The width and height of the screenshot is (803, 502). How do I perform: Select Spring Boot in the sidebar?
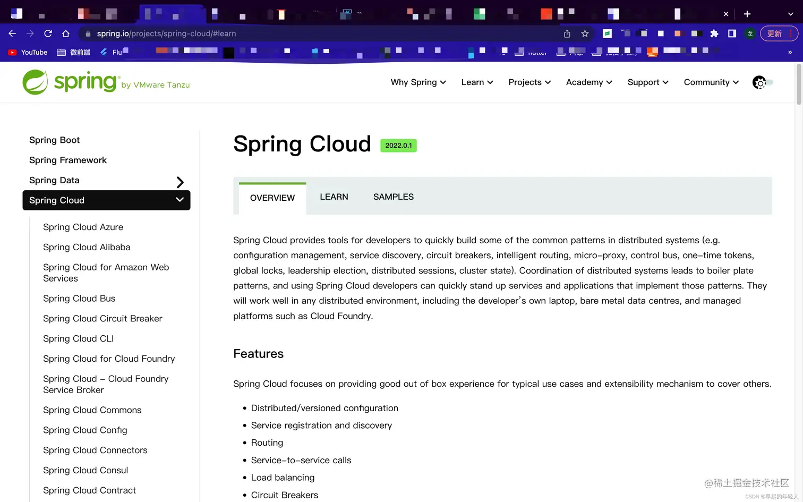pos(54,140)
